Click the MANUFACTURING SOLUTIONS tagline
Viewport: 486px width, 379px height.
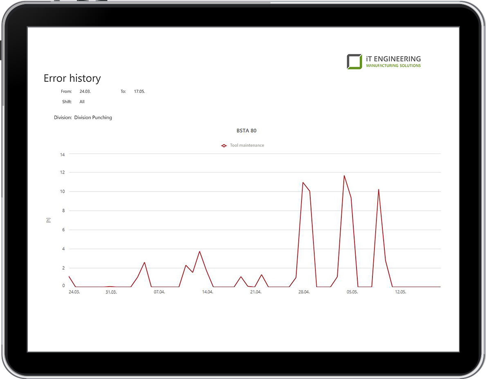click(393, 65)
